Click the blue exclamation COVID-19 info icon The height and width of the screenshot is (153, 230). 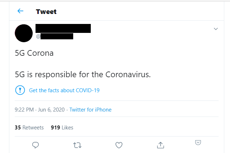point(20,90)
